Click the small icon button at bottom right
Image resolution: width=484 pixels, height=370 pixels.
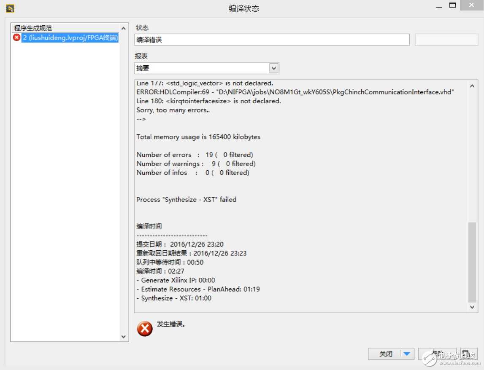[468, 354]
